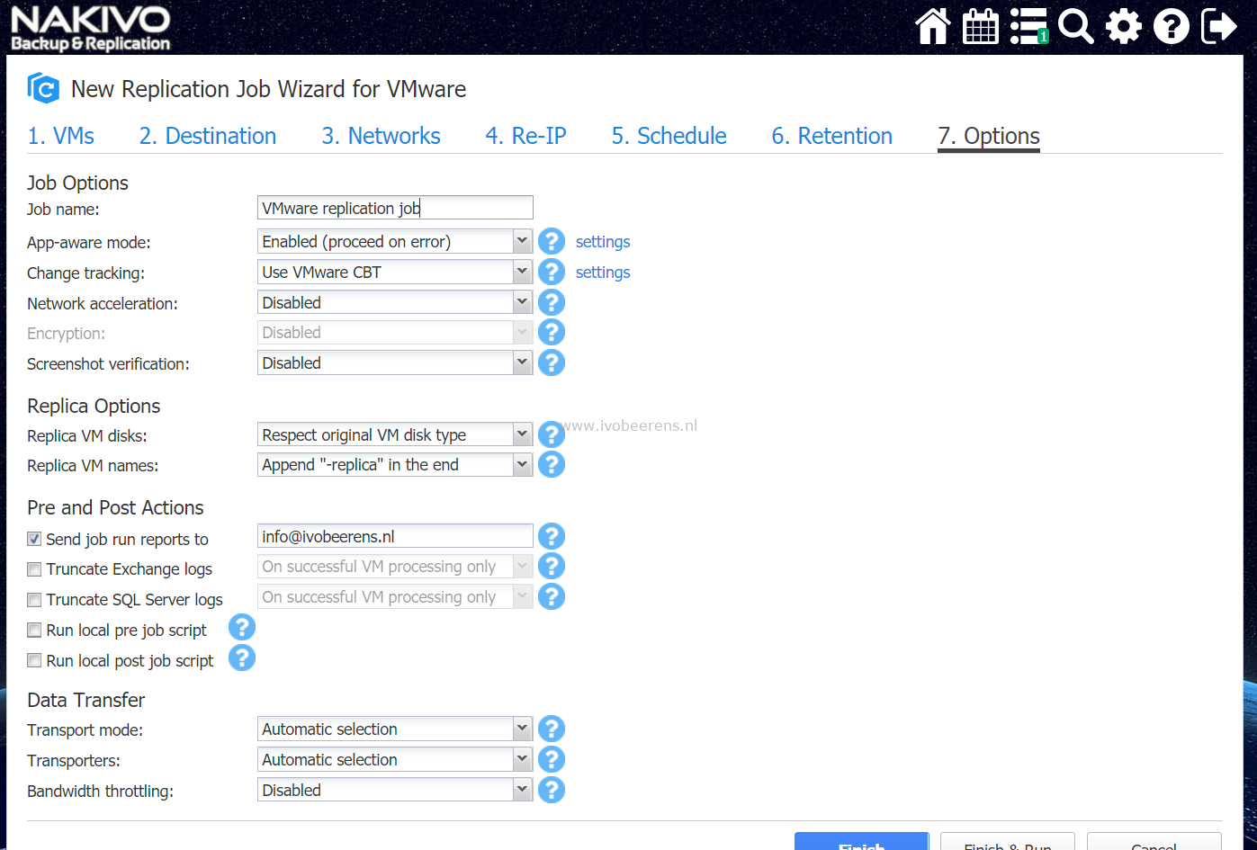Open the Transporters dropdown
This screenshot has width=1257, height=850.
(x=395, y=759)
